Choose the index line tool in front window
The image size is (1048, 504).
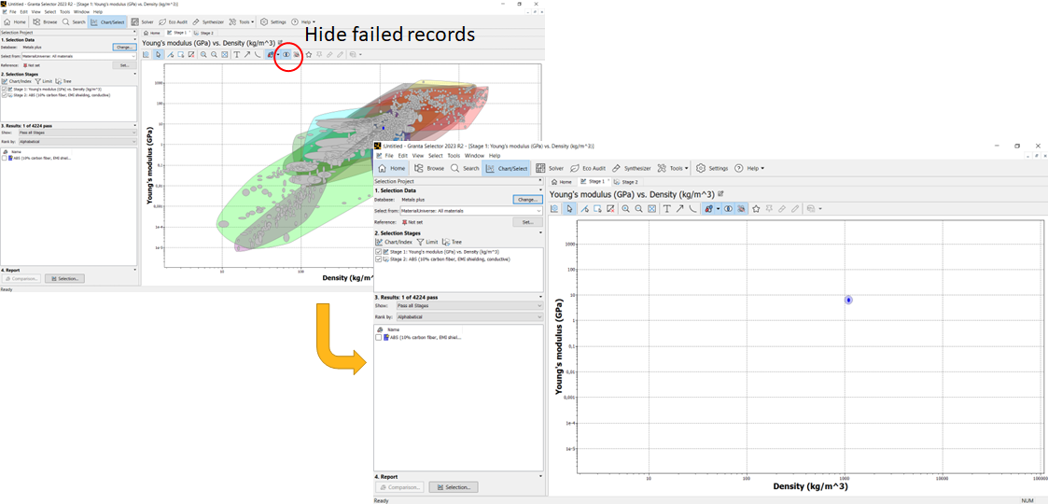pyautogui.click(x=585, y=208)
